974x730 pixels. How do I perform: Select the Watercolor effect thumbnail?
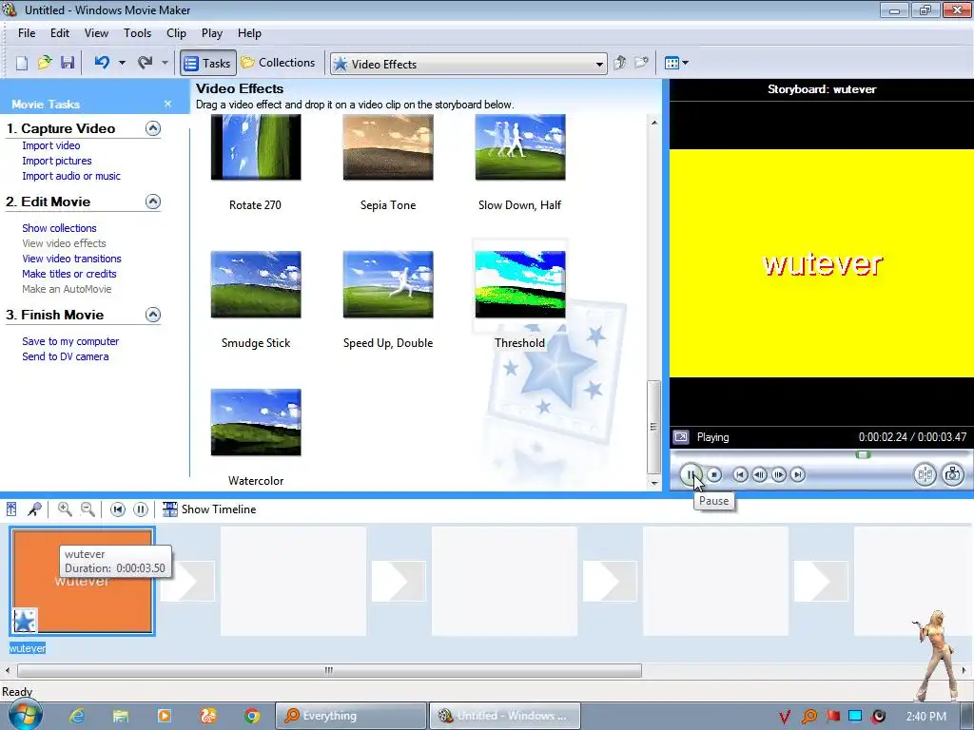click(x=256, y=422)
